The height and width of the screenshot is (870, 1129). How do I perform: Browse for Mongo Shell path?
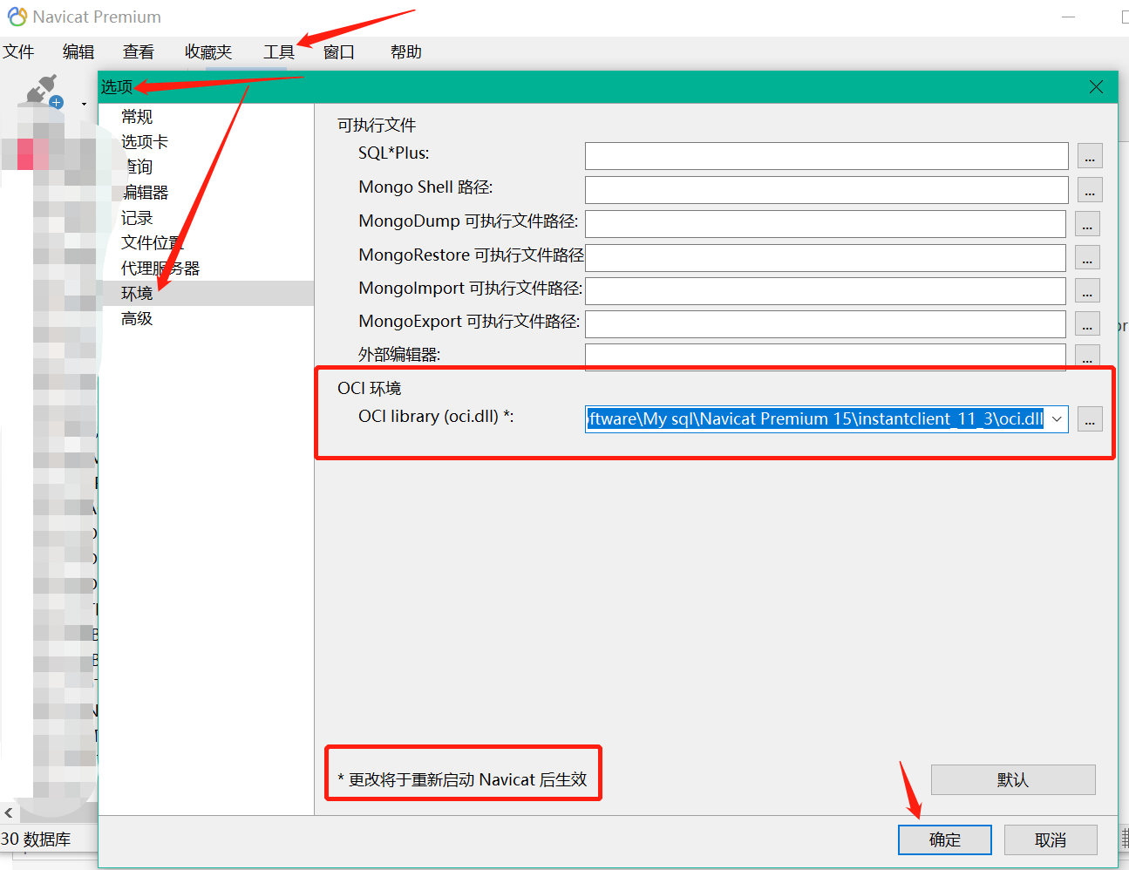[x=1090, y=190]
